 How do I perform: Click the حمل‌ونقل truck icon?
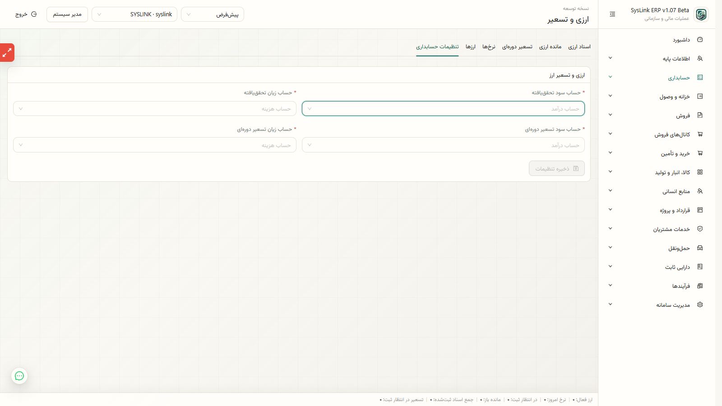[x=700, y=248]
